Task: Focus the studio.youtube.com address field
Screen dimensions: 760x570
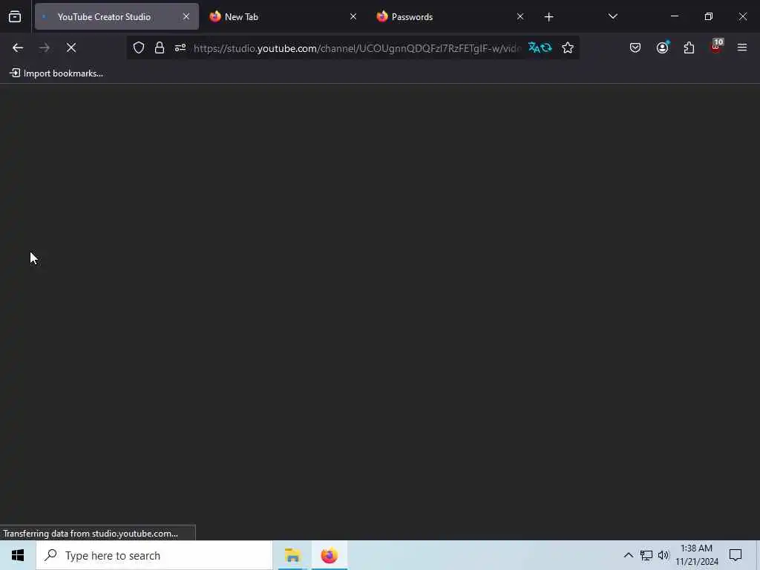Action: [x=357, y=48]
